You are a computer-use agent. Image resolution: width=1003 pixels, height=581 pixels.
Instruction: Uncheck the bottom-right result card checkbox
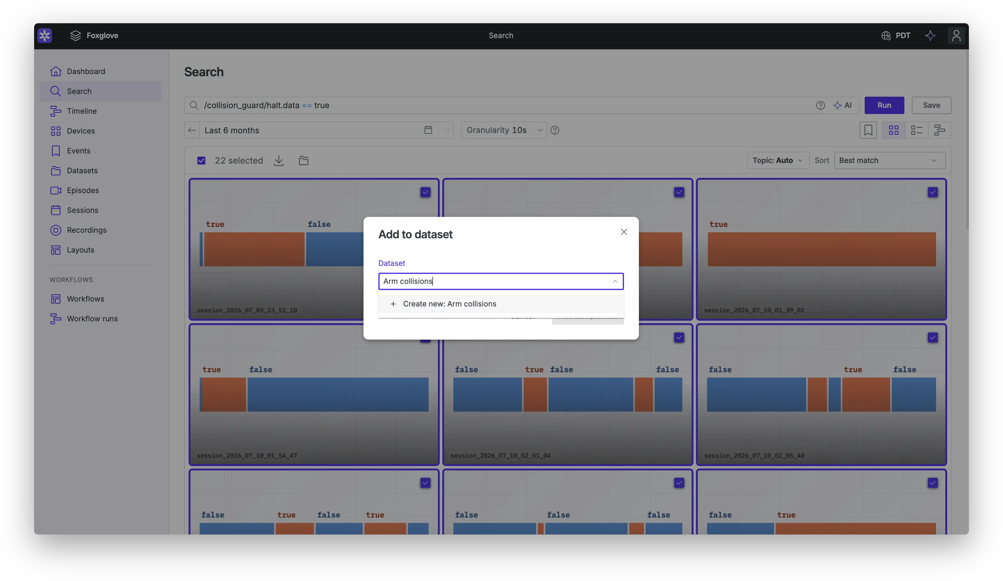933,483
